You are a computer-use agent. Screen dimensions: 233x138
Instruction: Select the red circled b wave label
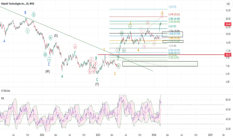(x=89, y=71)
